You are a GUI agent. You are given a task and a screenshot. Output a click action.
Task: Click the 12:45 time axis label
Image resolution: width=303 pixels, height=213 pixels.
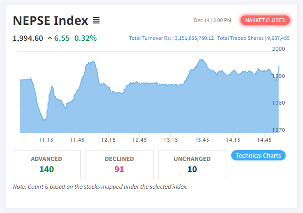point(140,140)
